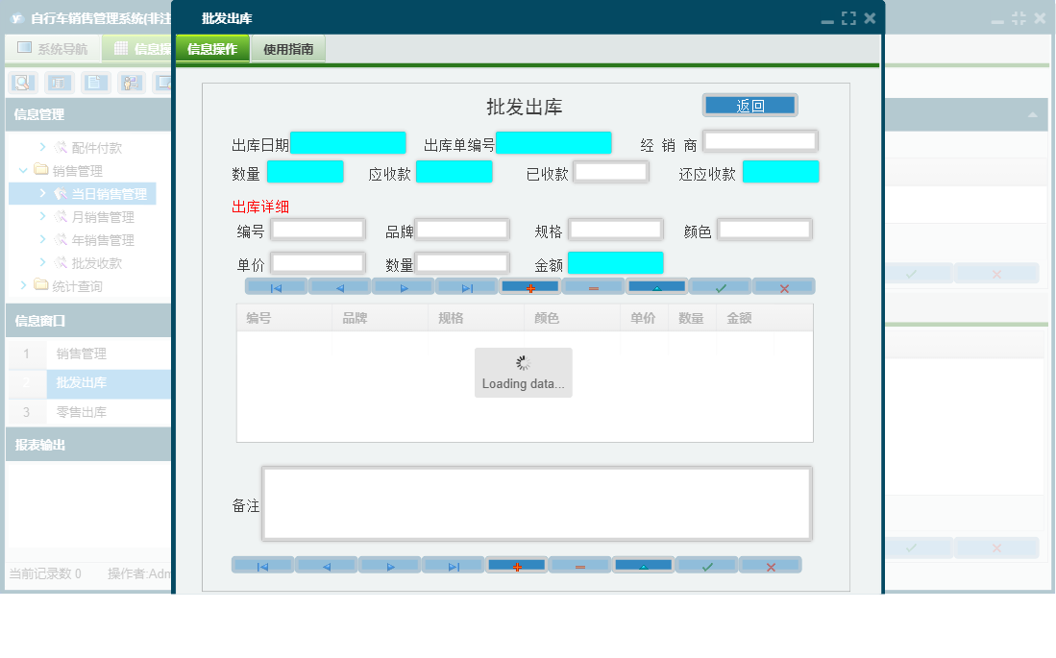Click the red cross cancel icon
The image size is (1056, 658).
pyautogui.click(x=784, y=286)
